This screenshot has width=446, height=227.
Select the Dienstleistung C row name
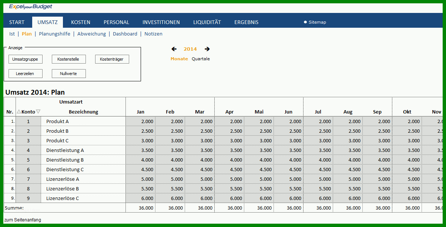click(x=65, y=169)
